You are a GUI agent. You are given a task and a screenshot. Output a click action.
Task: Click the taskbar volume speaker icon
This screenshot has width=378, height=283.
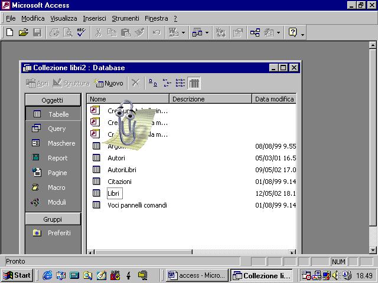pyautogui.click(x=335, y=275)
